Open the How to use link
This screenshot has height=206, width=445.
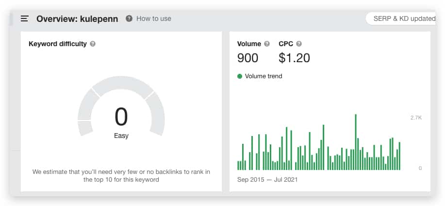click(x=154, y=19)
